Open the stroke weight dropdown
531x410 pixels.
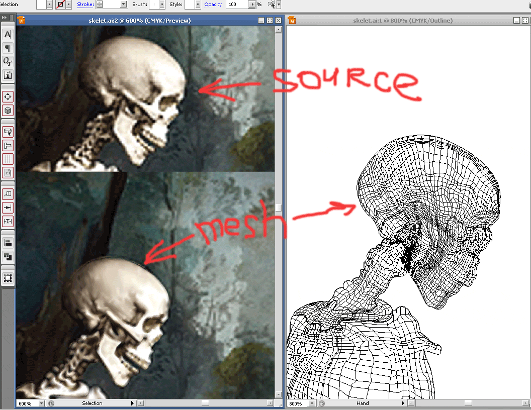pyautogui.click(x=124, y=5)
